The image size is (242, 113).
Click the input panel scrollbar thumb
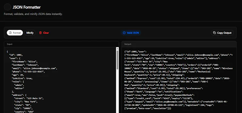click(x=117, y=60)
